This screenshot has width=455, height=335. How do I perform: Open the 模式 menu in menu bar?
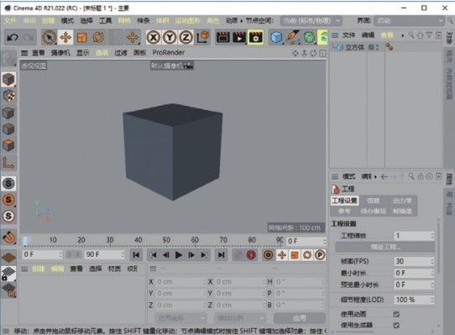point(67,21)
